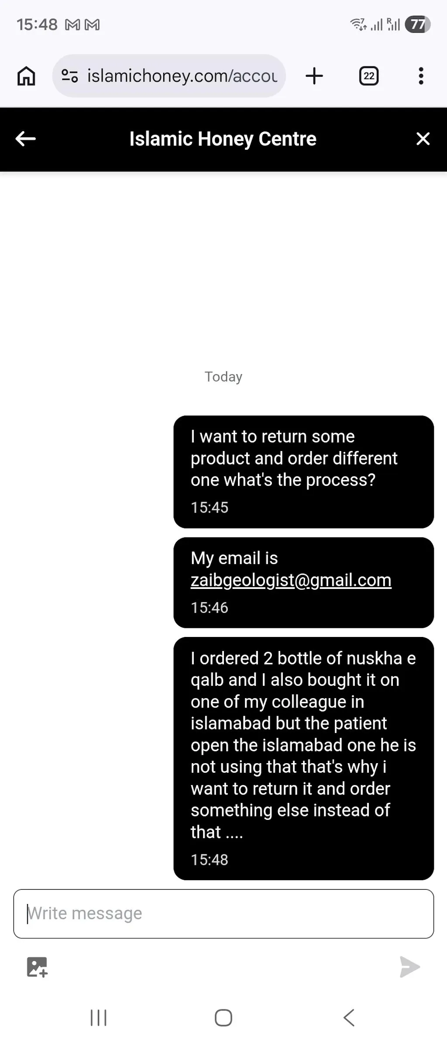Viewport: 447px width, 1043px height.
Task: Send the message with arrow icon
Action: point(409,967)
